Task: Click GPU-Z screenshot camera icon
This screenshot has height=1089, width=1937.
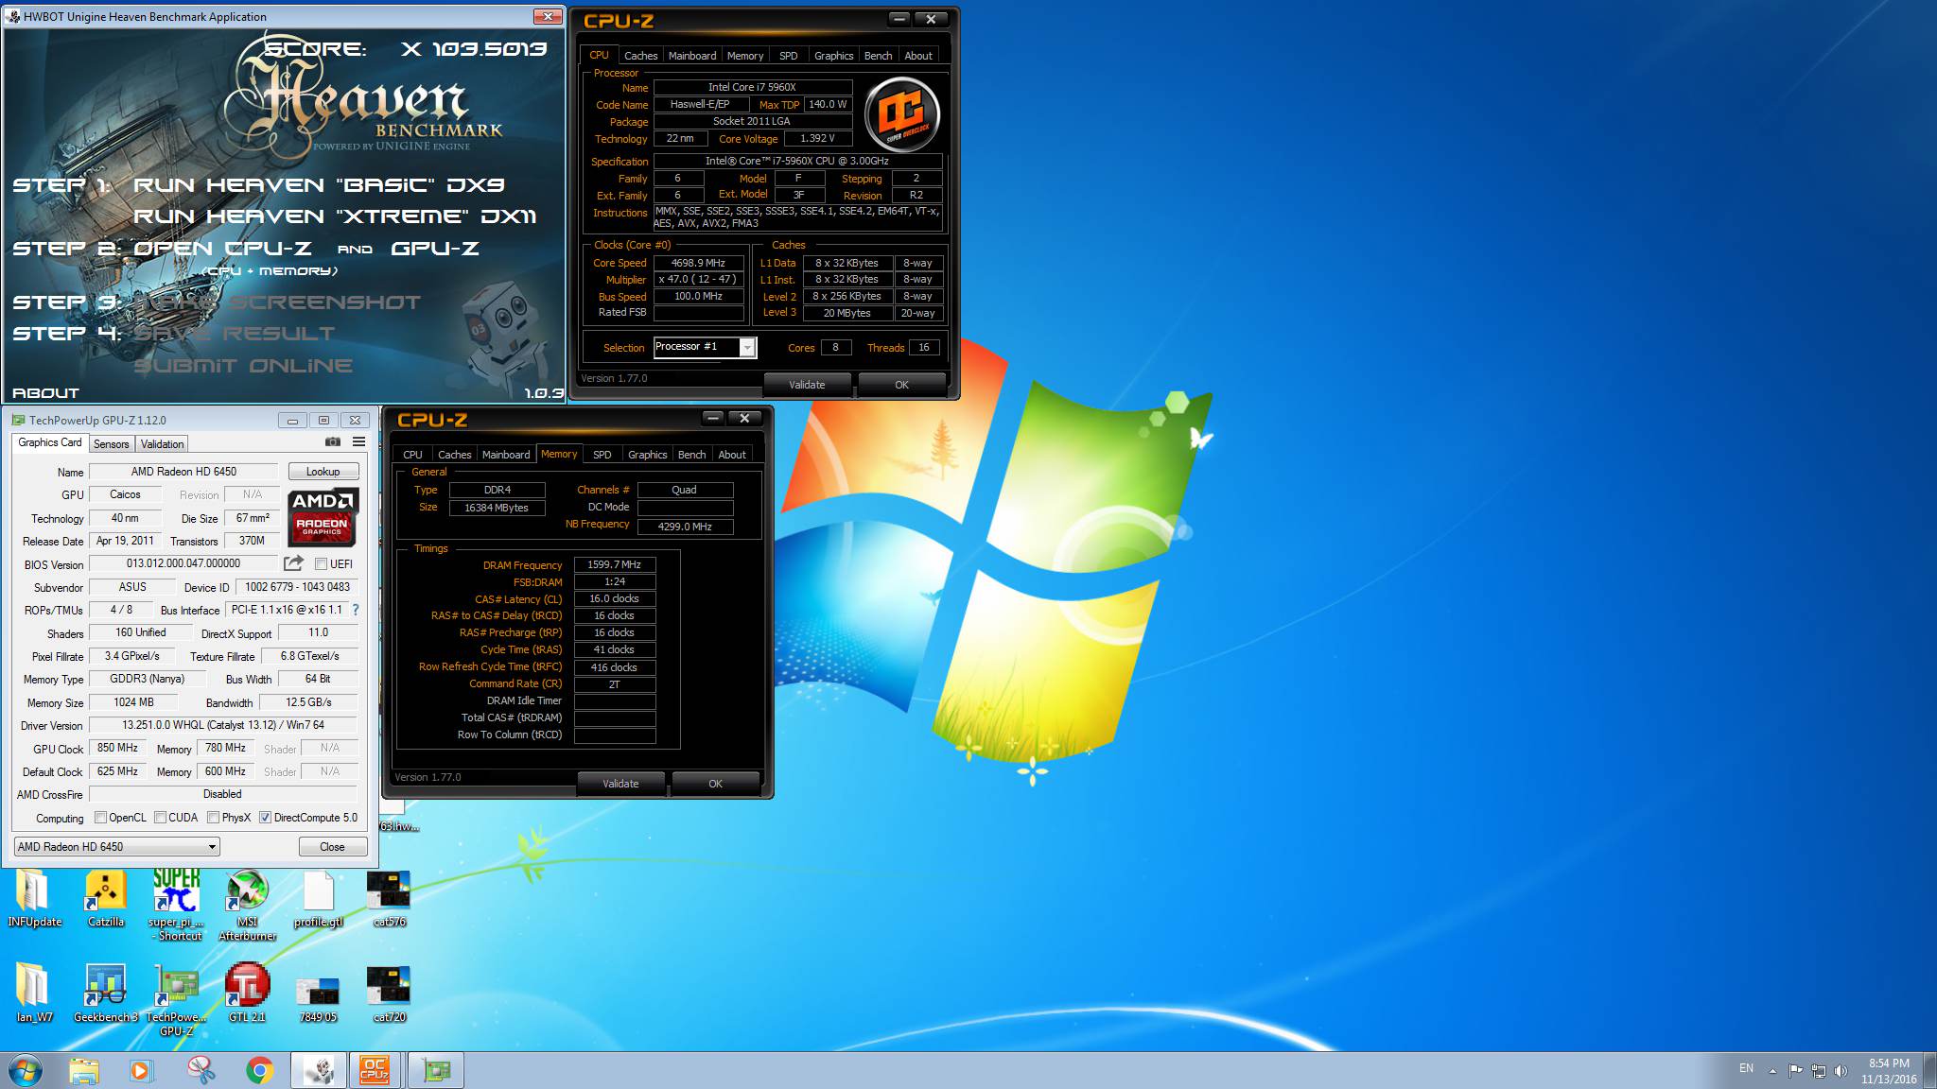Action: pos(333,442)
